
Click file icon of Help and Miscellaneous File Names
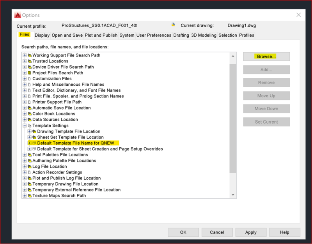[x=29, y=85]
